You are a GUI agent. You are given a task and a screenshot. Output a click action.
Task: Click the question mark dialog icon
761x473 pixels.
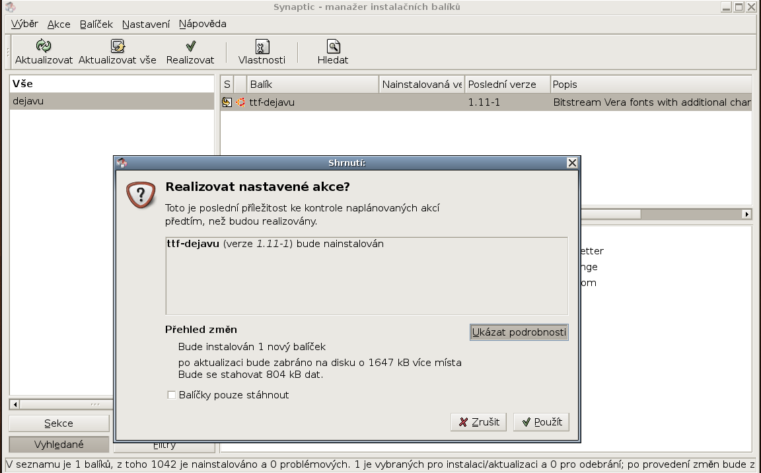(x=141, y=195)
